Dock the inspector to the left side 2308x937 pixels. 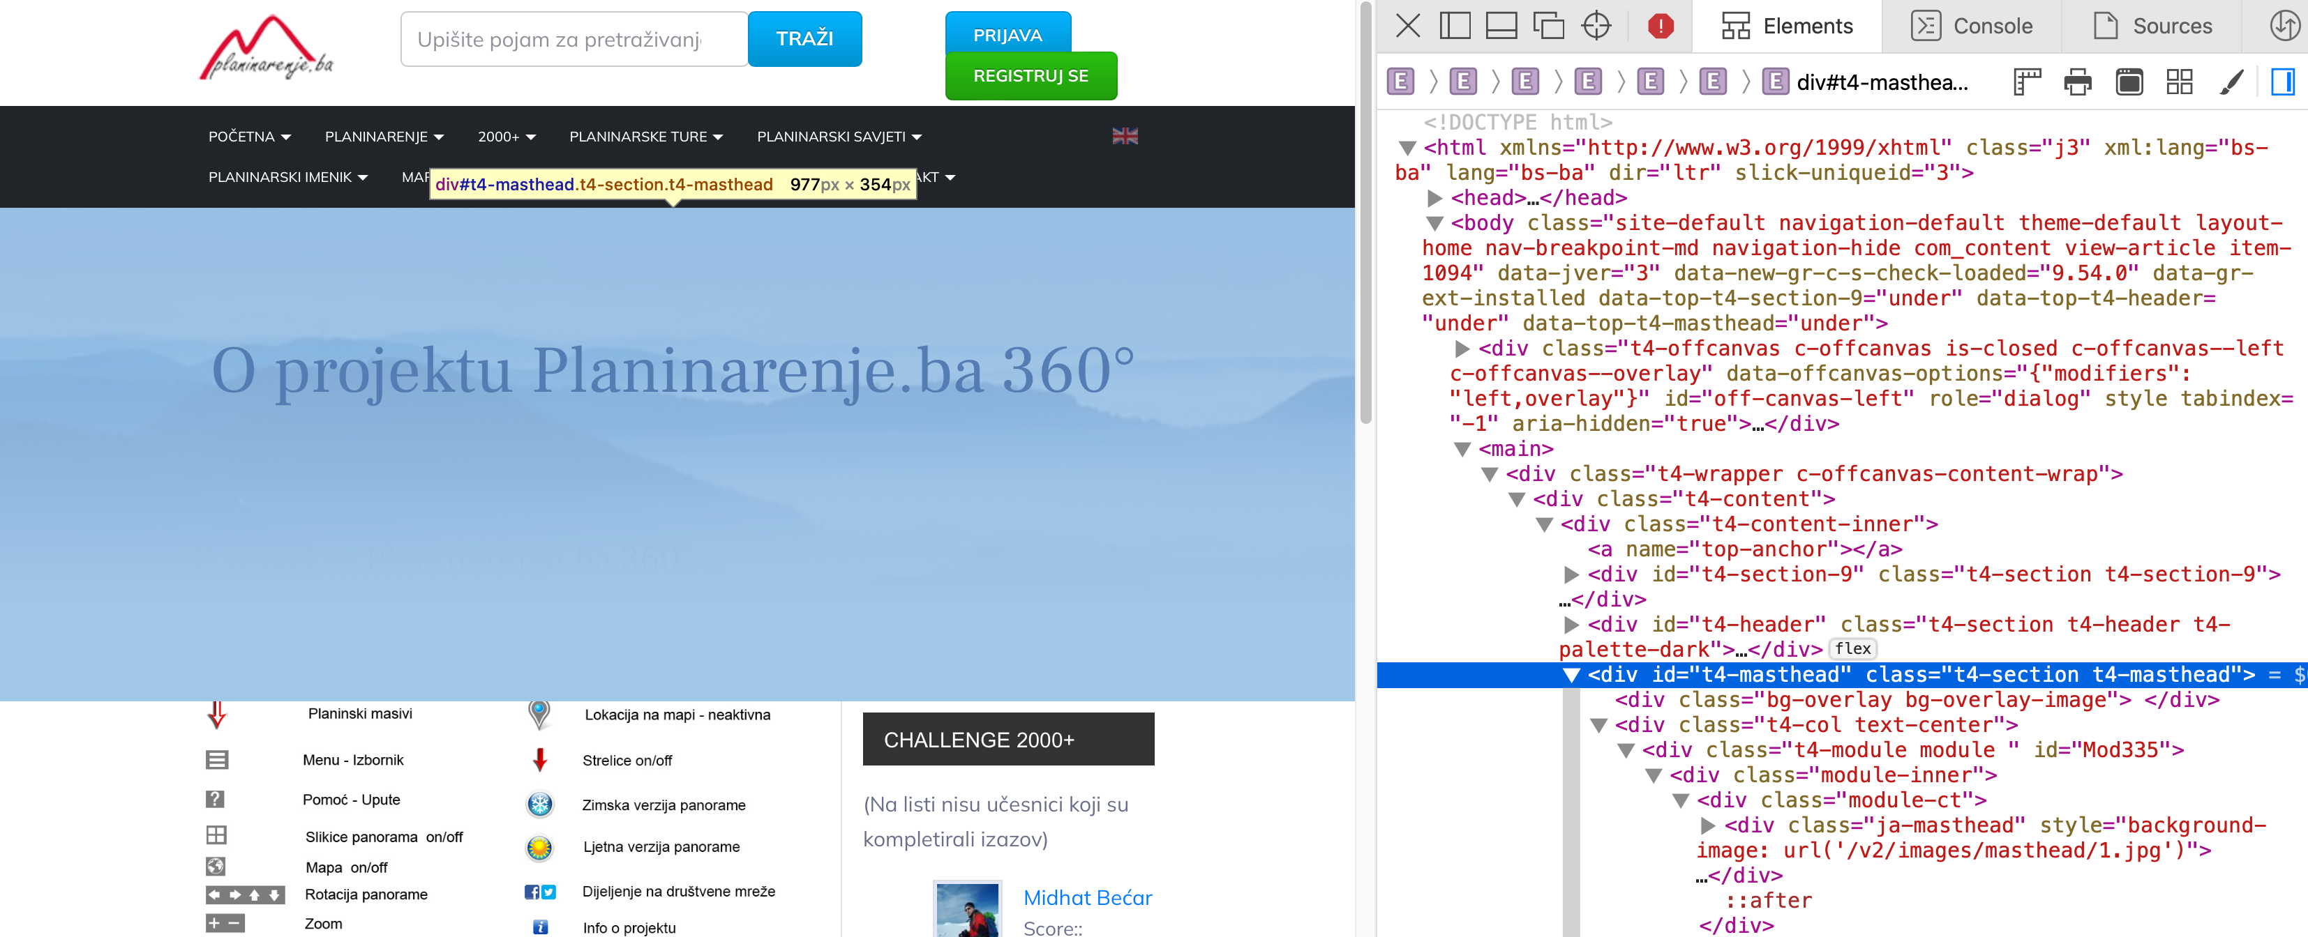(1455, 26)
